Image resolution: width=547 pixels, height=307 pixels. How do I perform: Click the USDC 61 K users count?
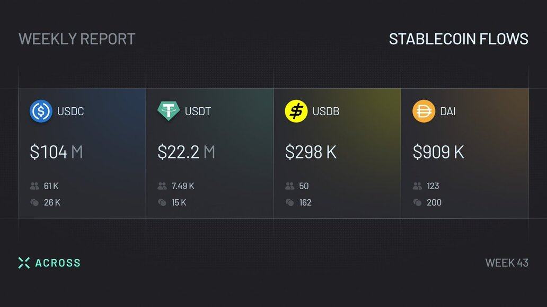[51, 186]
